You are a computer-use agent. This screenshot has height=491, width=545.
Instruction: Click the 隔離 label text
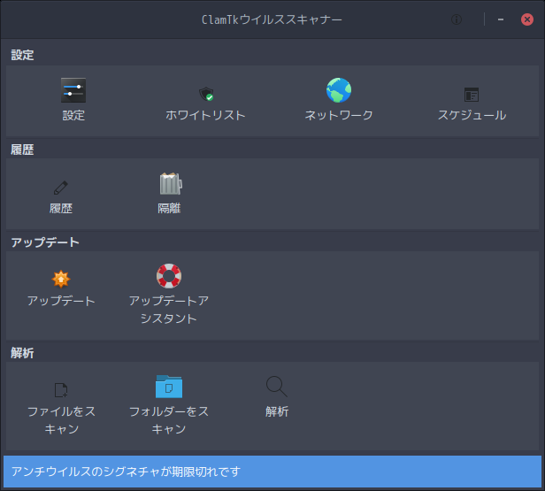169,209
